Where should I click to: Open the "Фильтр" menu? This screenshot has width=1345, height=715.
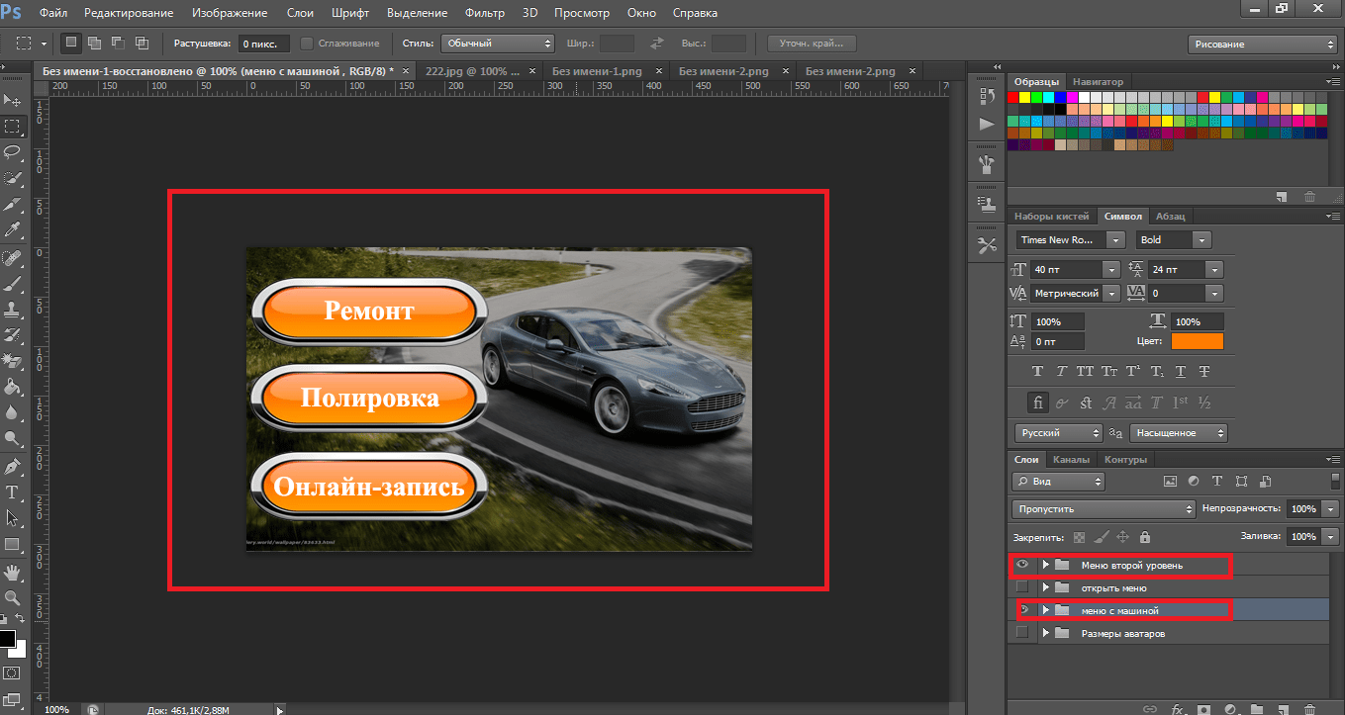[486, 13]
